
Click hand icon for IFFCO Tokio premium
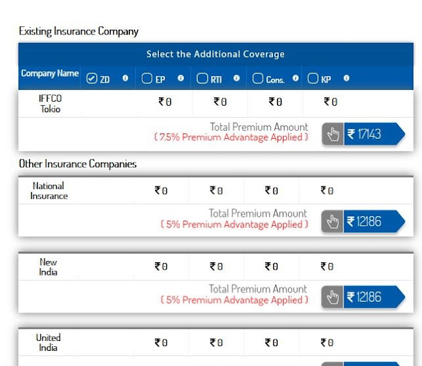click(332, 134)
